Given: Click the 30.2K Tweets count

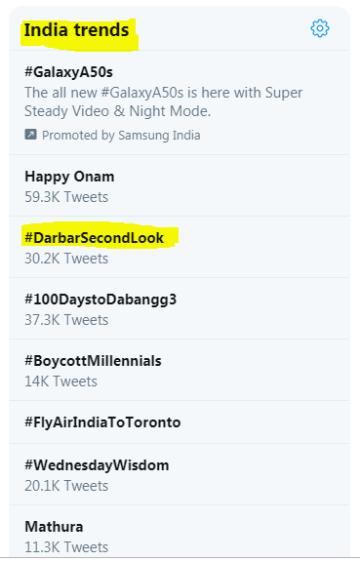Looking at the screenshot, I should 66,259.
